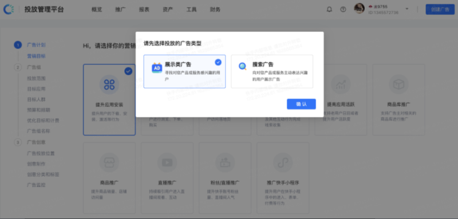Go to 创意制作 in sidebar
The height and width of the screenshot is (219, 458).
click(36, 164)
